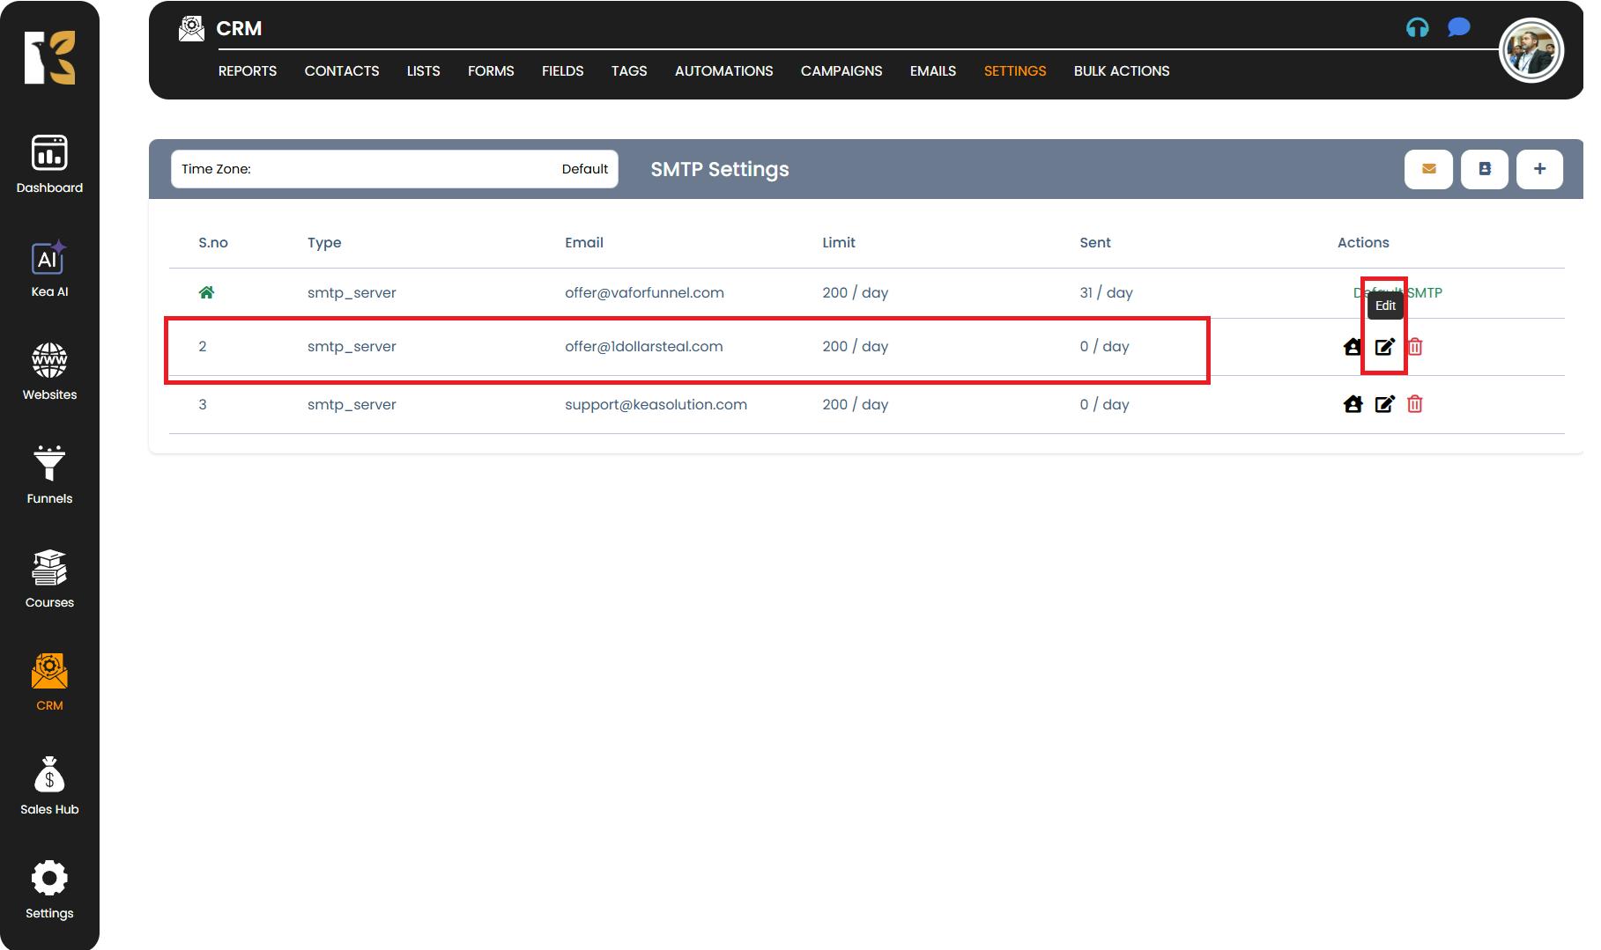Edit the support@keasolution.com SMTP row
Screen dimensions: 1601x950
1384,404
